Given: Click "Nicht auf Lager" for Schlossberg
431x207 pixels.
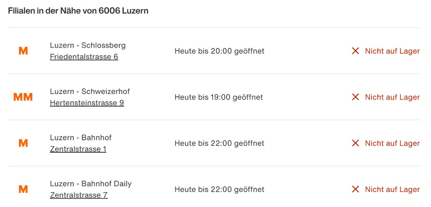Looking at the screenshot, I should (x=392, y=51).
